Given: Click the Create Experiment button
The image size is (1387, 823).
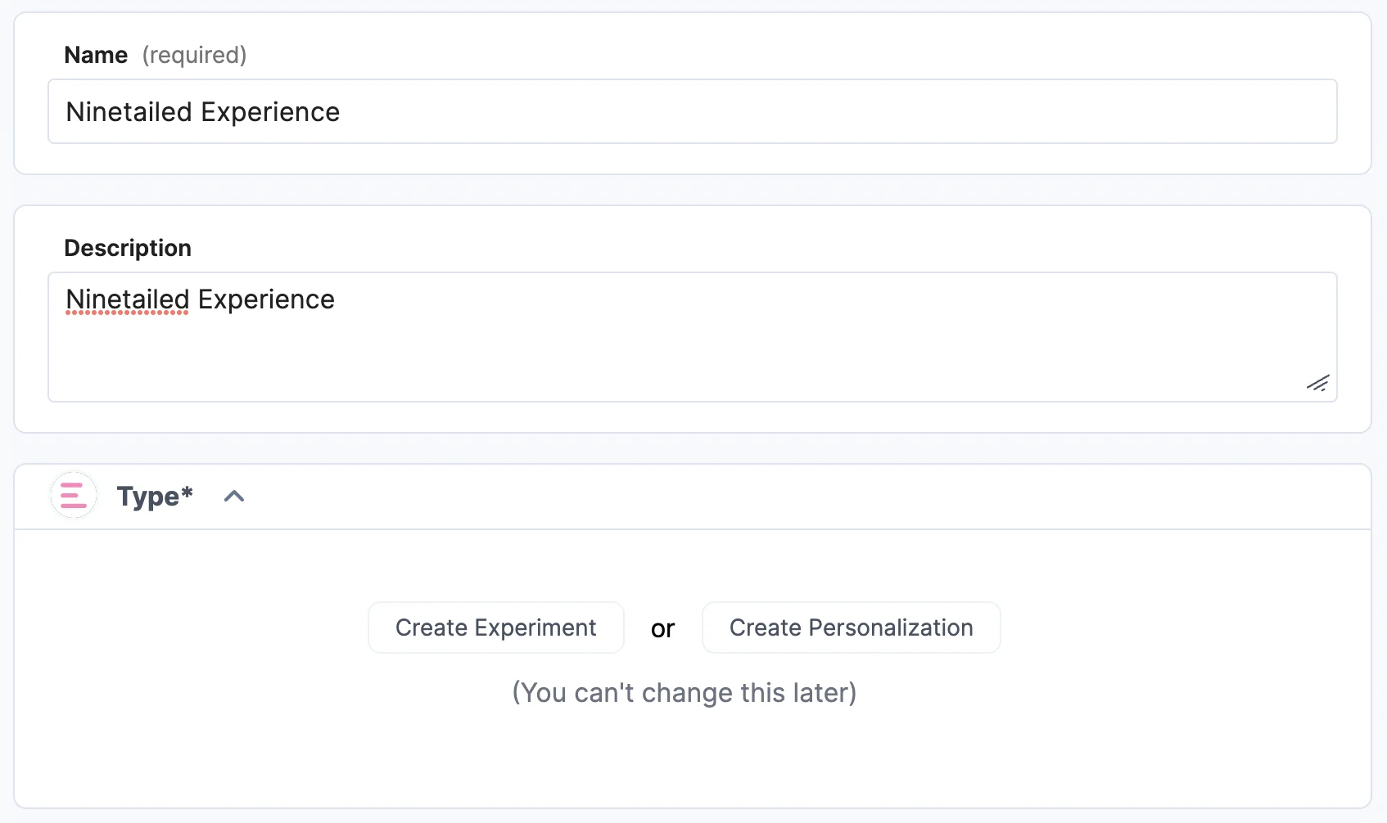Looking at the screenshot, I should (495, 627).
